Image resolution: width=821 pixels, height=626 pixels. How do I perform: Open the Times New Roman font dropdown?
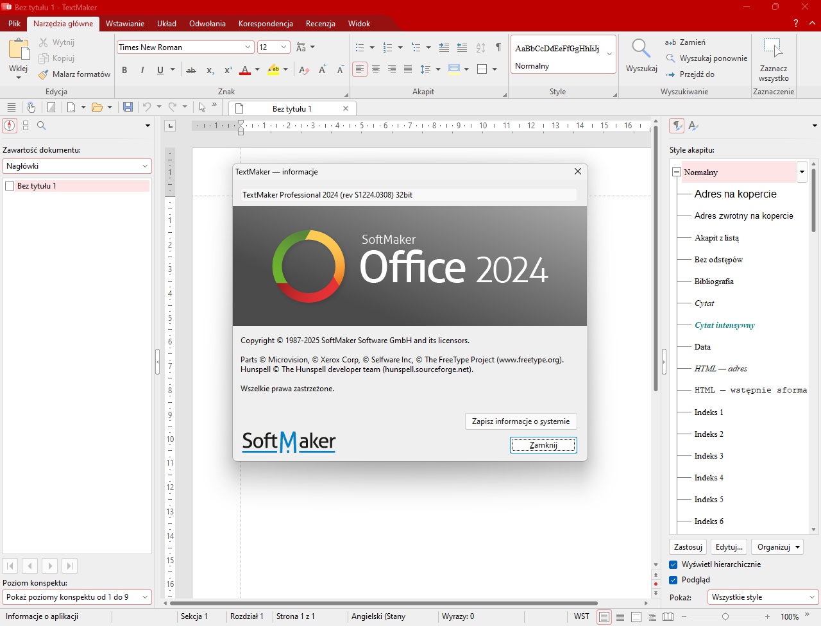coord(248,47)
